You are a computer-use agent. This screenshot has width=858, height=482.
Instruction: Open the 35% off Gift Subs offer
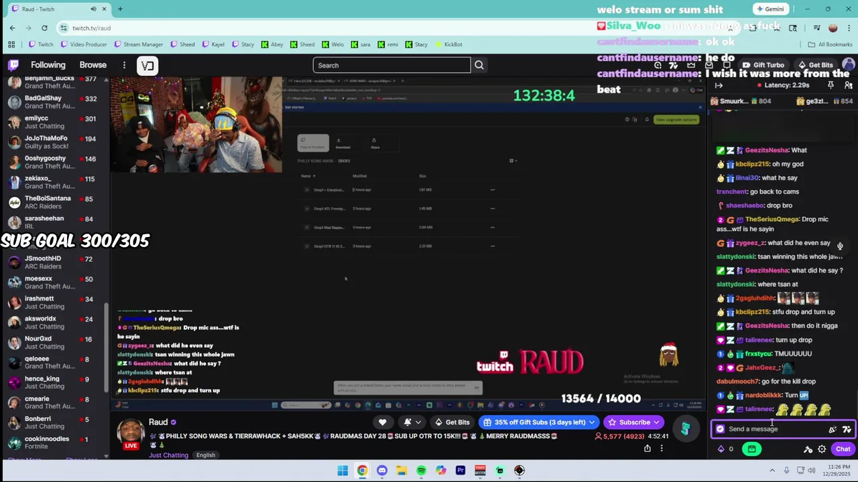538,422
